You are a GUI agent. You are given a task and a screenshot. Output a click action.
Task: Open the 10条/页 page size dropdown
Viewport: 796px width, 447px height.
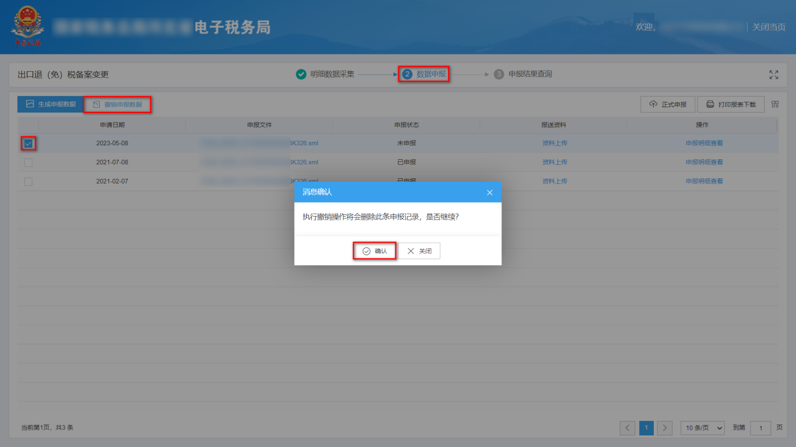click(702, 428)
